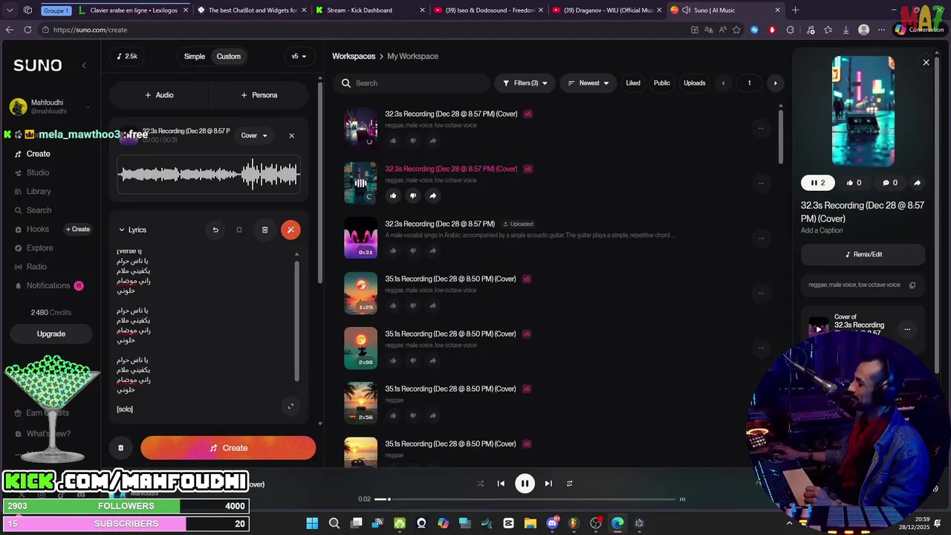Image resolution: width=951 pixels, height=535 pixels.
Task: Close the song detail panel
Action: pos(926,62)
